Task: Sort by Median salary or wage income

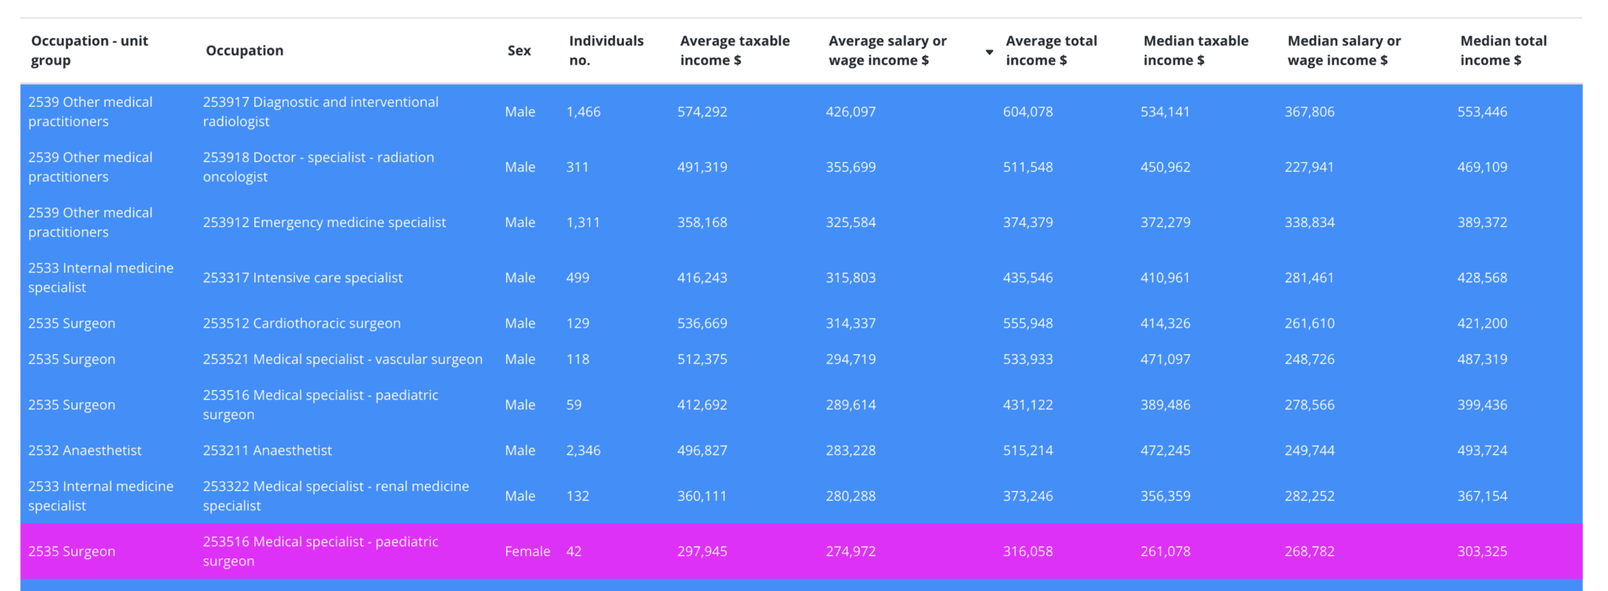Action: [x=1344, y=51]
